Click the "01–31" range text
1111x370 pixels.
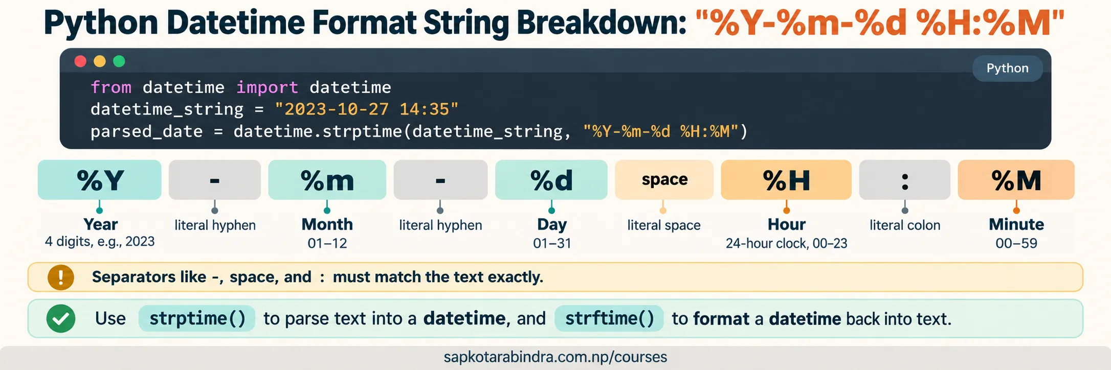(x=552, y=243)
